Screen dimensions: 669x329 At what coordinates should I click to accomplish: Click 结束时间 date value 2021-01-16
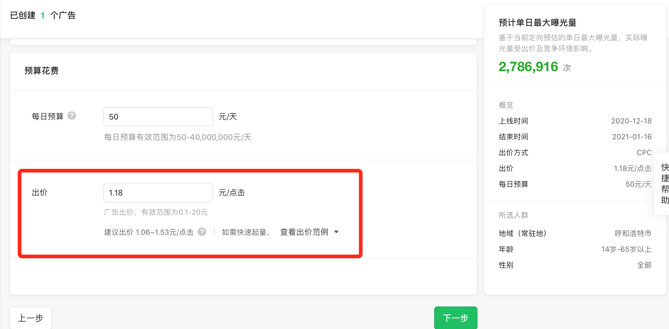632,137
